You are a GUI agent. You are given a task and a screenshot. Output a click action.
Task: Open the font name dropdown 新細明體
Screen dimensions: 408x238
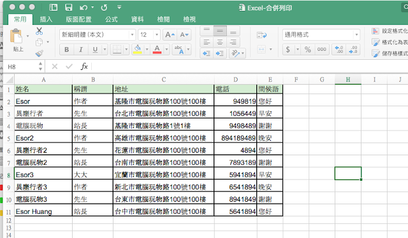click(132, 35)
